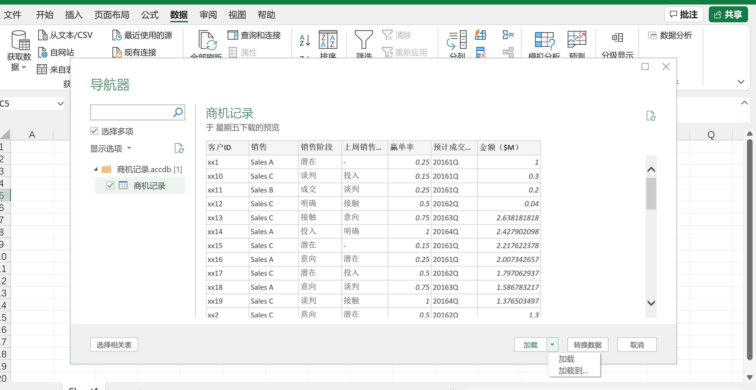Collapse the ribbon with chevron
Screen dimensions: 756x390
(x=741, y=82)
